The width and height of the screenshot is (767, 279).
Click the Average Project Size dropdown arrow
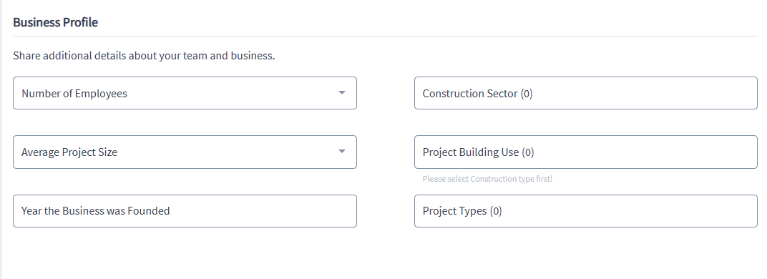[x=342, y=151]
